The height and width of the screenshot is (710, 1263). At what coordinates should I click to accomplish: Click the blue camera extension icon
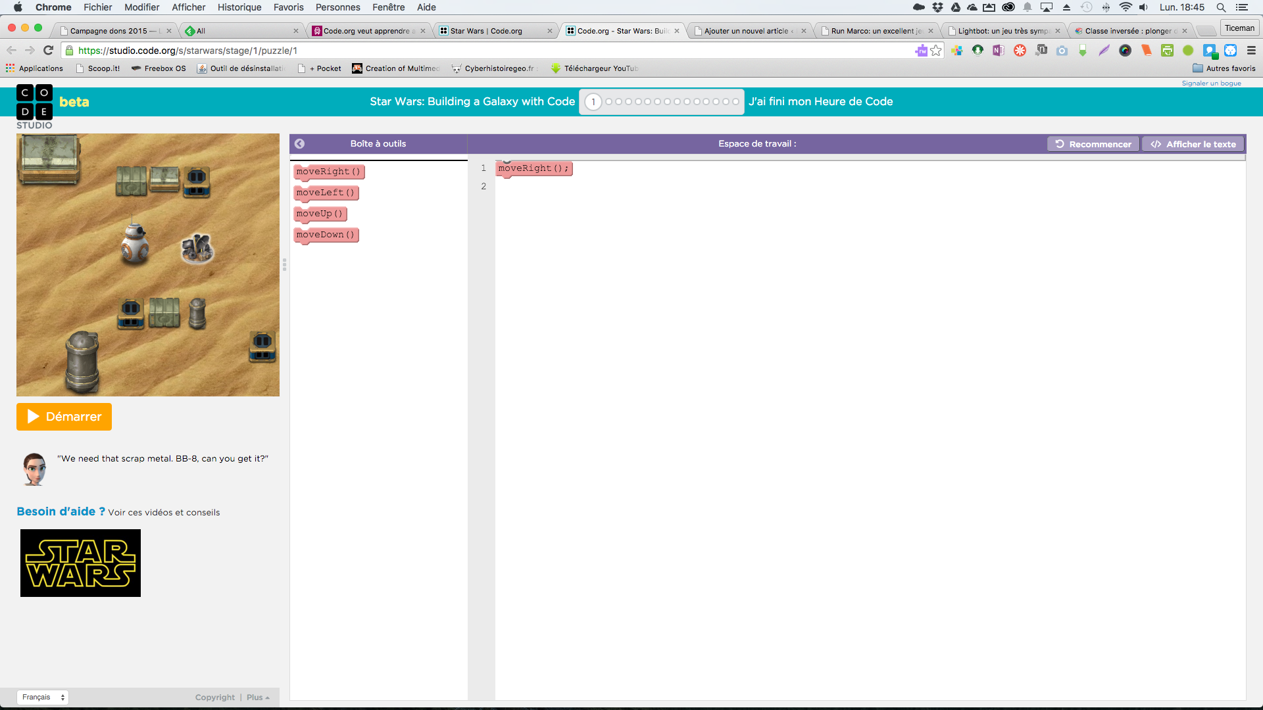point(1062,51)
